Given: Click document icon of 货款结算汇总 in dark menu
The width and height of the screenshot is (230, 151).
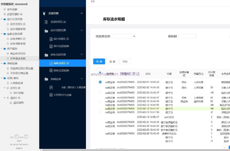Looking at the screenshot, I should pyautogui.click(x=46, y=22).
